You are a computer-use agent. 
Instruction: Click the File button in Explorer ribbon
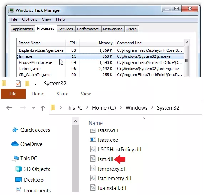[13, 94]
